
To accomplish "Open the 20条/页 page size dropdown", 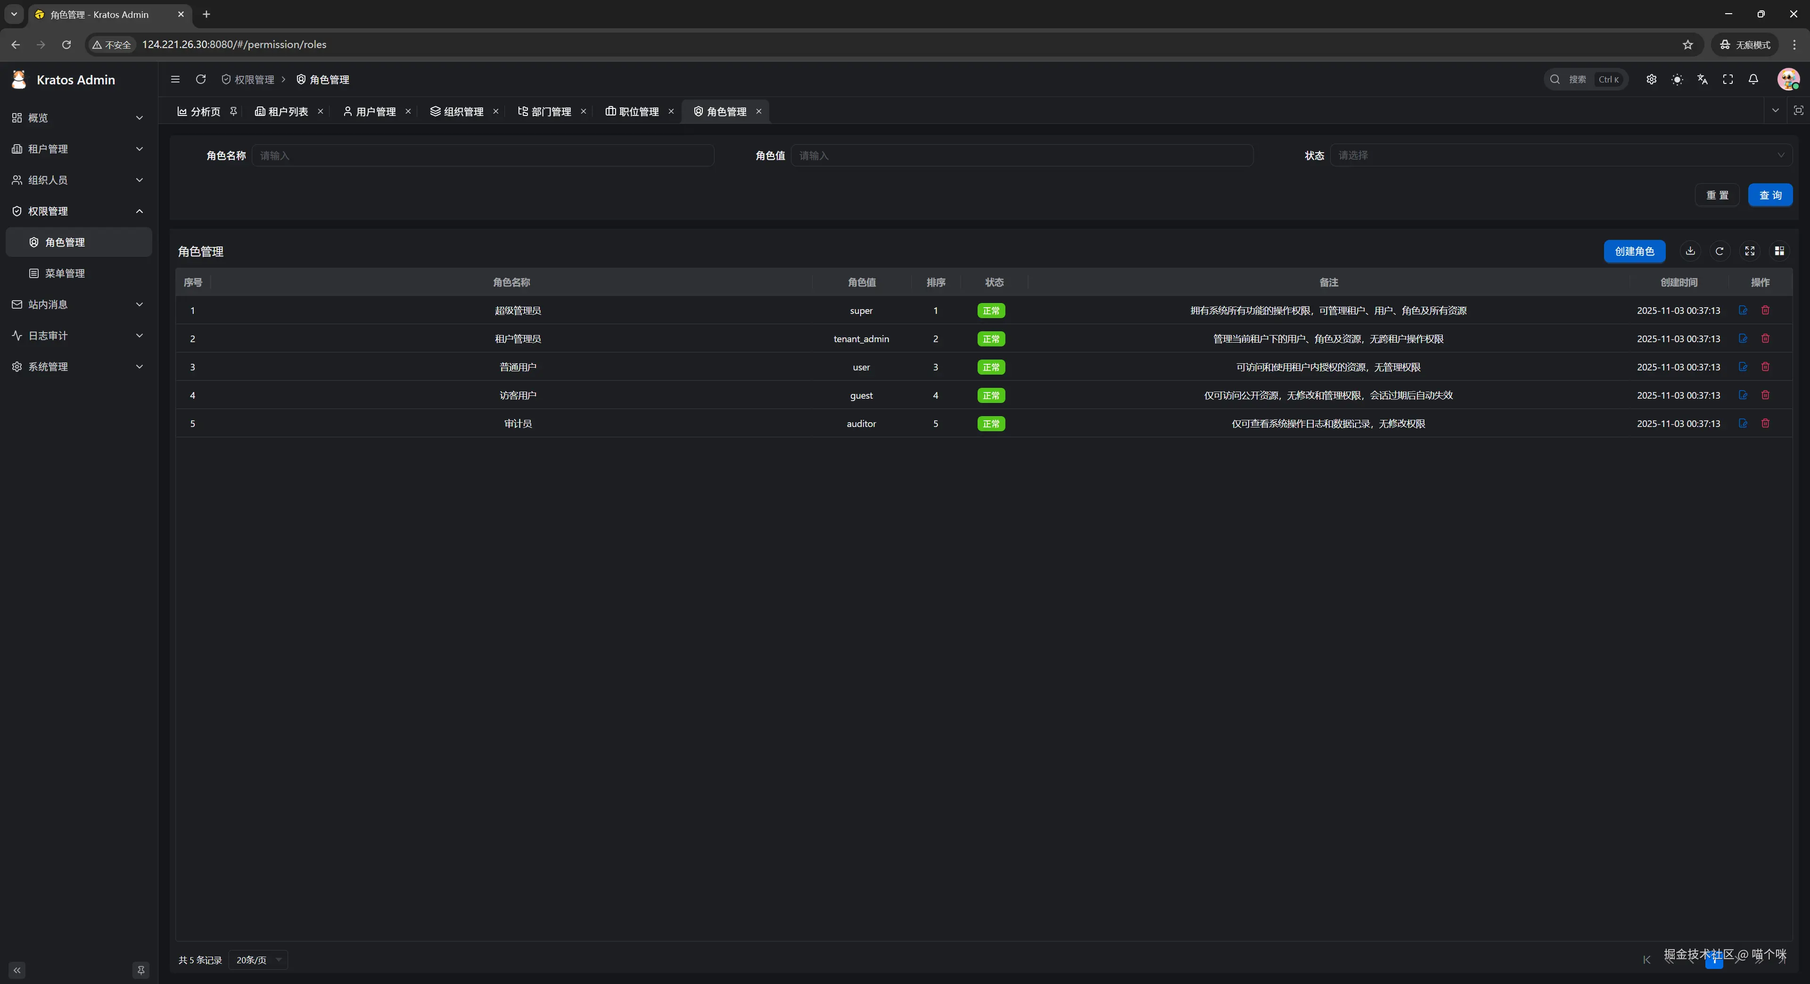I will [x=258, y=959].
